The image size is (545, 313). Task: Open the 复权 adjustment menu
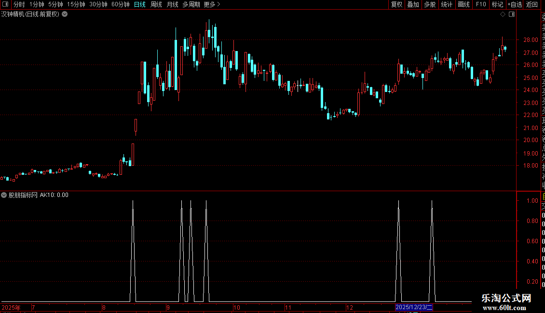point(396,4)
